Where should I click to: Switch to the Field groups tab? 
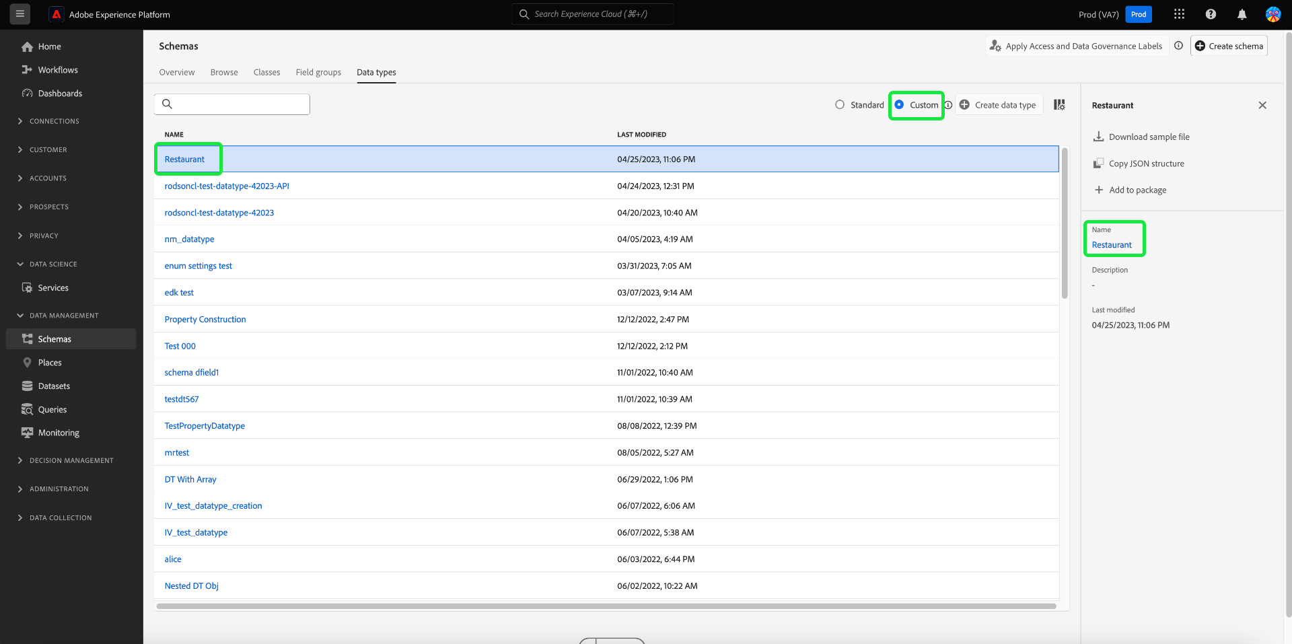tap(318, 72)
